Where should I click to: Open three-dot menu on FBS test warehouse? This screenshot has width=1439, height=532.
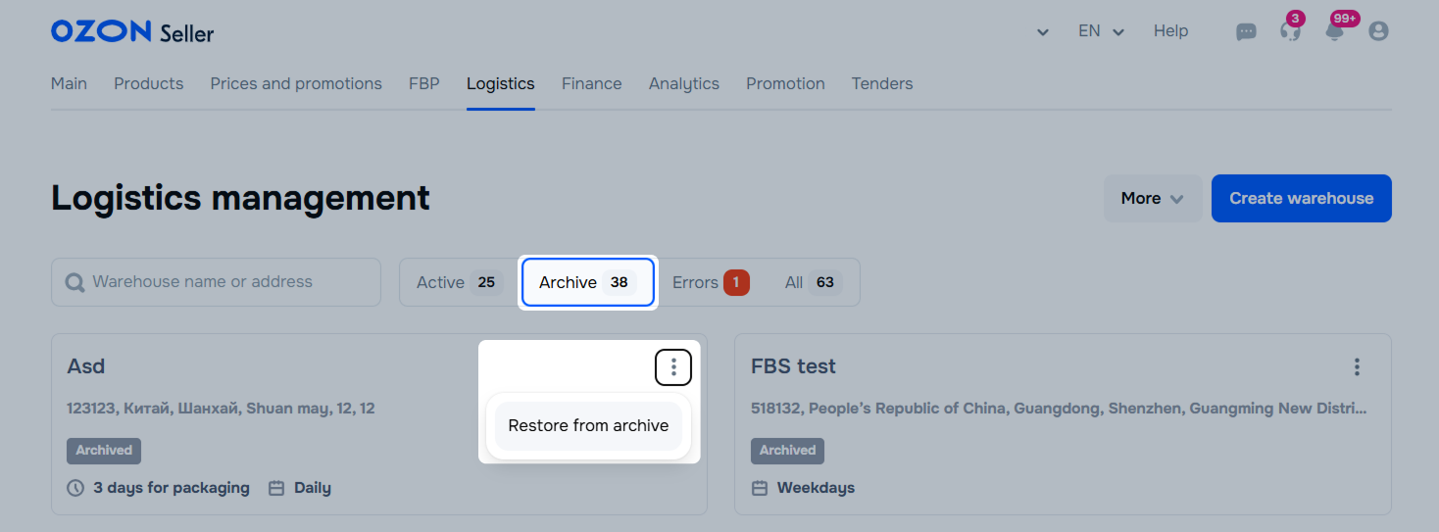(1357, 366)
